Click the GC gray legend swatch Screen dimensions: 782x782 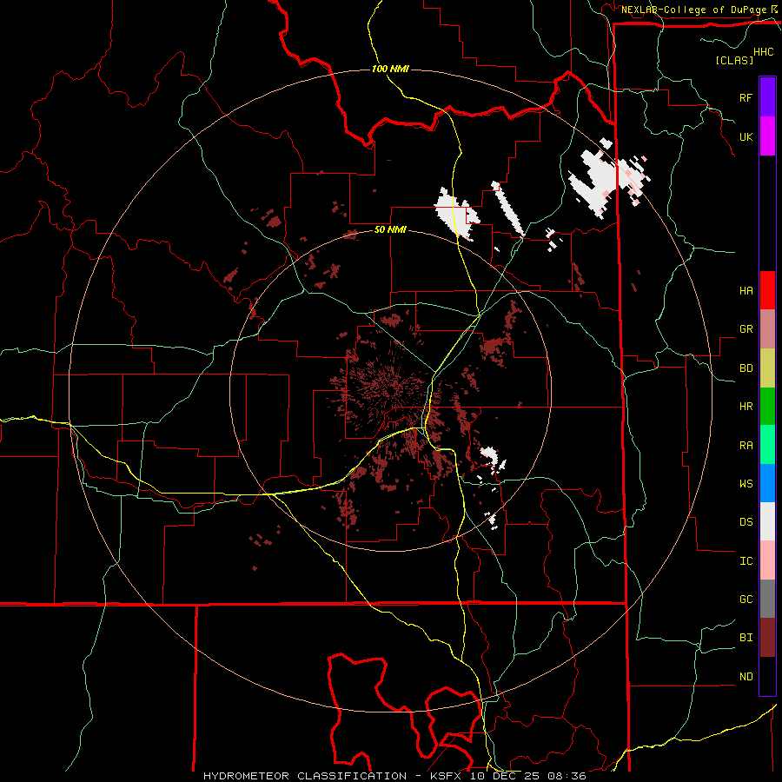tap(767, 599)
